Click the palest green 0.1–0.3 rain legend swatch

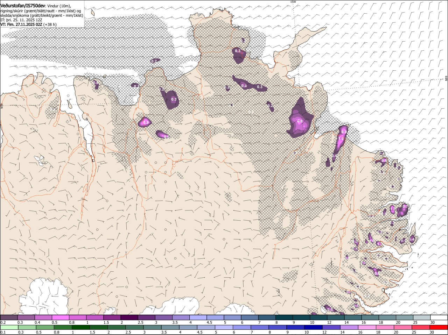[9, 327]
